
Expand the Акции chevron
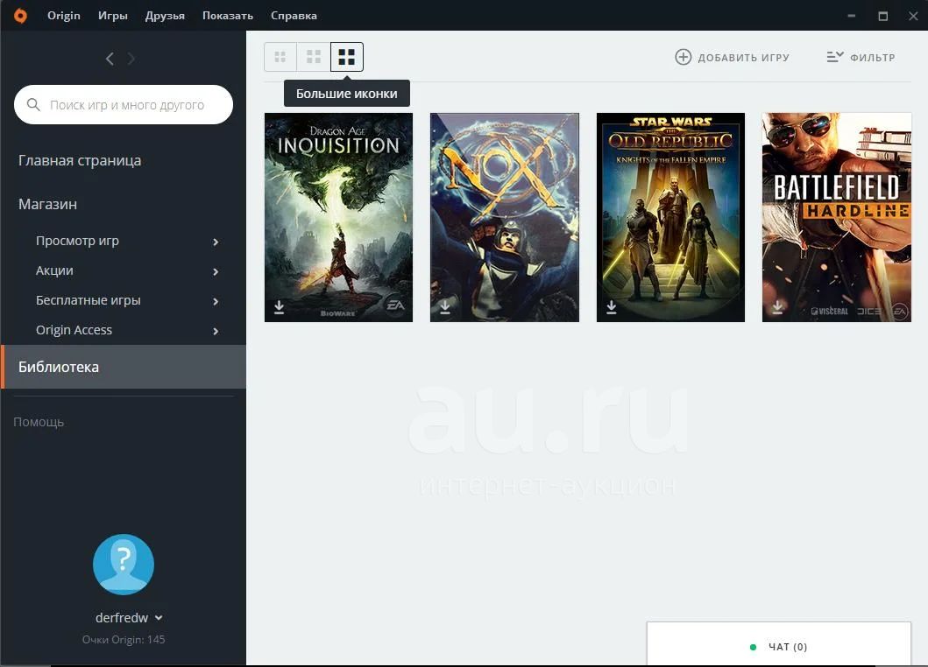click(x=216, y=272)
